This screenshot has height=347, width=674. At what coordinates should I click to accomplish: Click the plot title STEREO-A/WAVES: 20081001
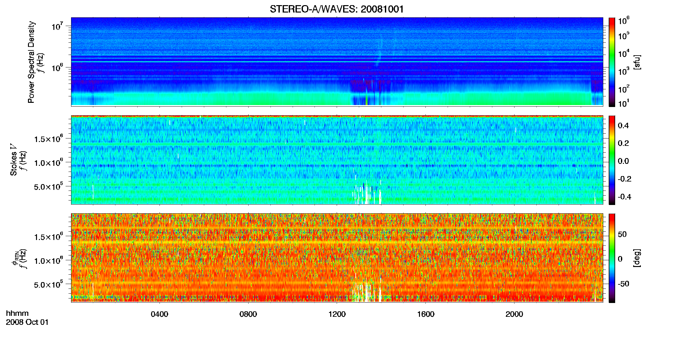click(x=337, y=9)
